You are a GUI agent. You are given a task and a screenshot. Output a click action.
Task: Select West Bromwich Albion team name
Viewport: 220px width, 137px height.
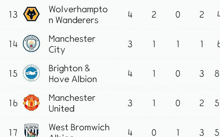coord(79,128)
